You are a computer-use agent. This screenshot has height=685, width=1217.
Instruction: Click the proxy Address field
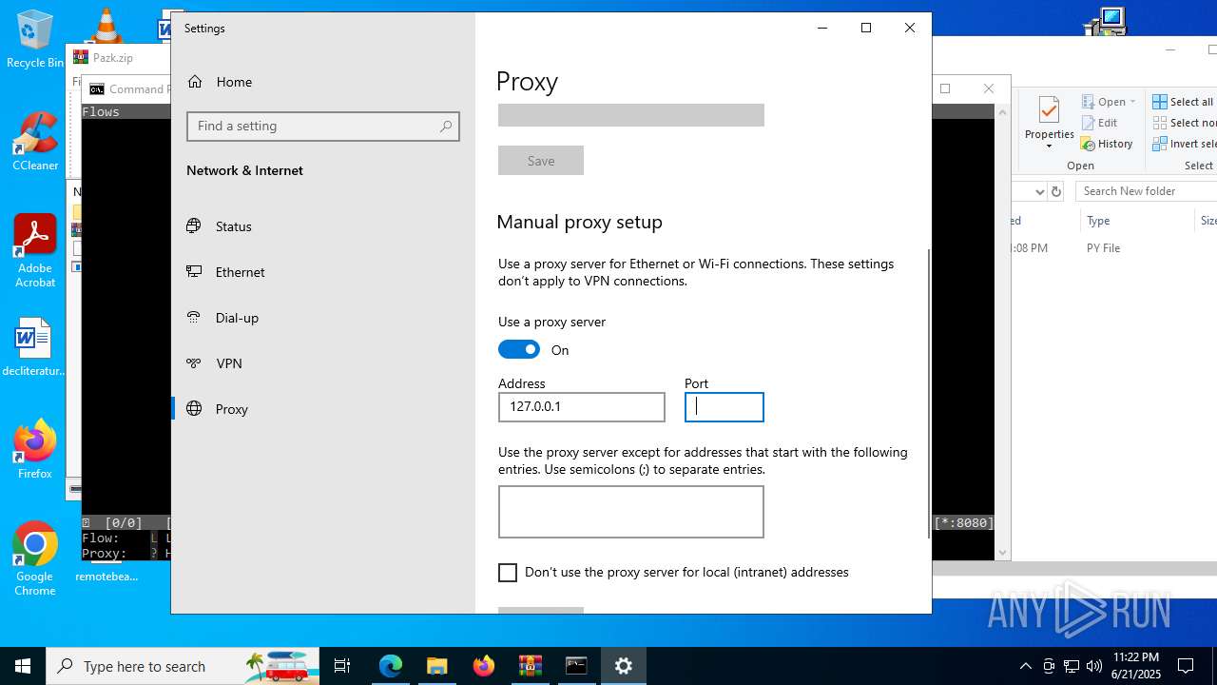582,407
